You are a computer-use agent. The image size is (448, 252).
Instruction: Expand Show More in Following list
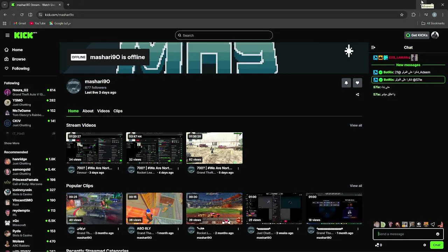tap(12, 143)
